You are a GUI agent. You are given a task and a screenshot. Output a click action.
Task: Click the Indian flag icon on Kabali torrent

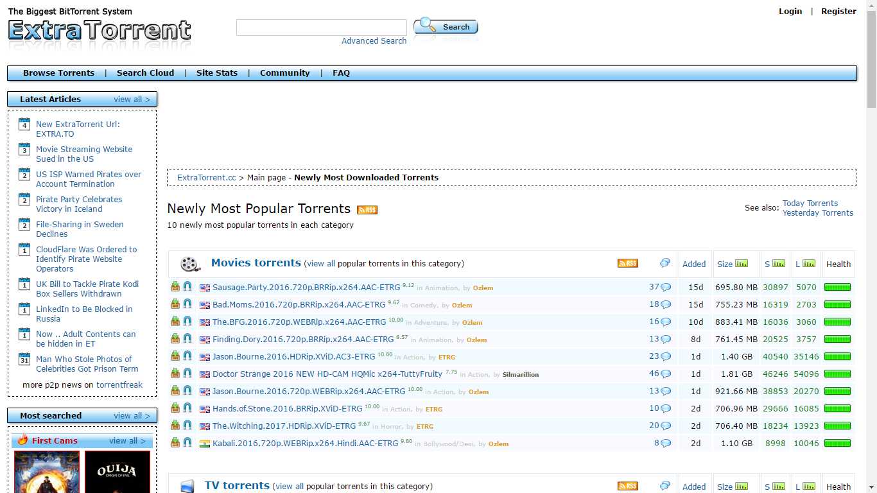coord(204,443)
